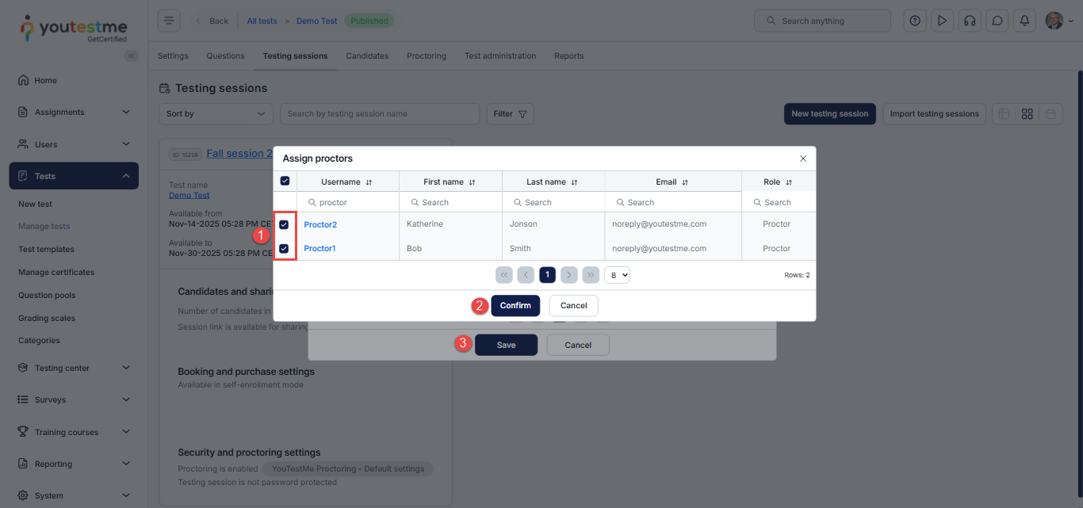The height and width of the screenshot is (508, 1083).
Task: Expand the System sidebar section
Action: [74, 495]
